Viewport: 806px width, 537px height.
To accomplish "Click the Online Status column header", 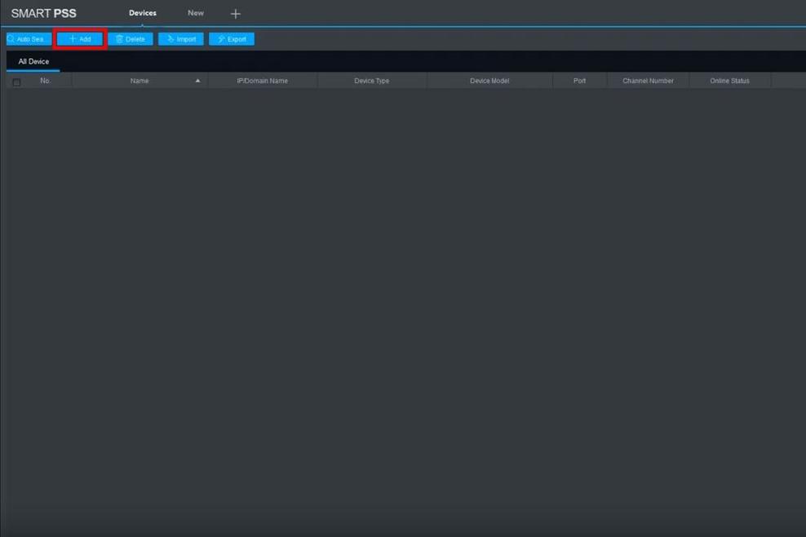I will pos(729,81).
